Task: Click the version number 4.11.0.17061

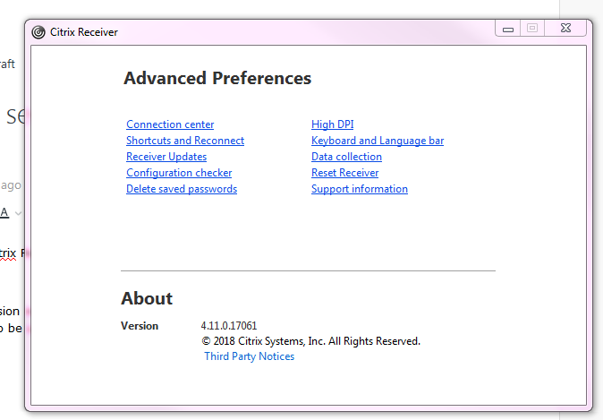Action: pyautogui.click(x=229, y=326)
